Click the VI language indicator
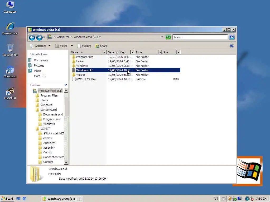 tap(216, 199)
